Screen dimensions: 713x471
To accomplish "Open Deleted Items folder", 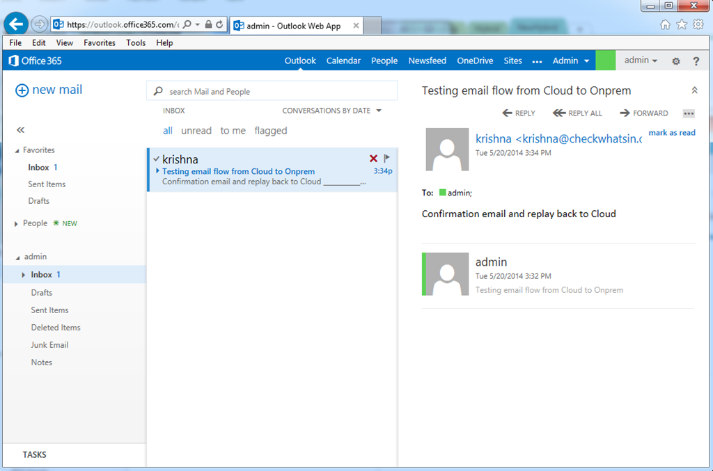I will (x=56, y=328).
